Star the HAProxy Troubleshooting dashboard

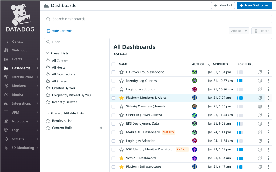[121, 72]
